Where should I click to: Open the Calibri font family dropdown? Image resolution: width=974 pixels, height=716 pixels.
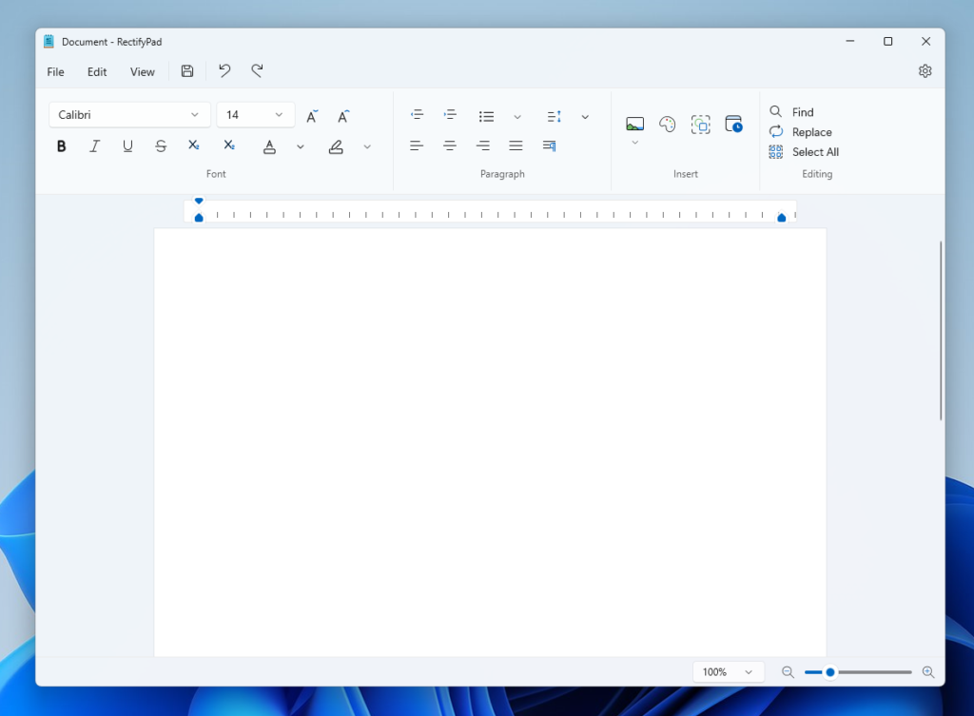tap(129, 115)
